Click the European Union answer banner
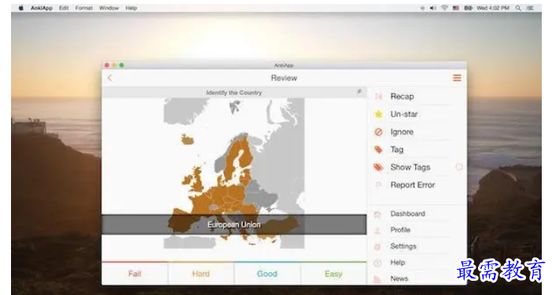This screenshot has width=552, height=295. click(234, 225)
